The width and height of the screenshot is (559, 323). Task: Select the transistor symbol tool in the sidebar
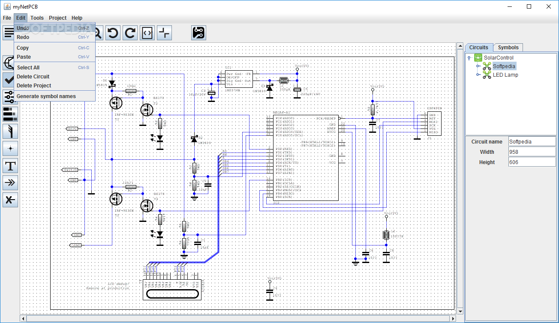pos(8,63)
